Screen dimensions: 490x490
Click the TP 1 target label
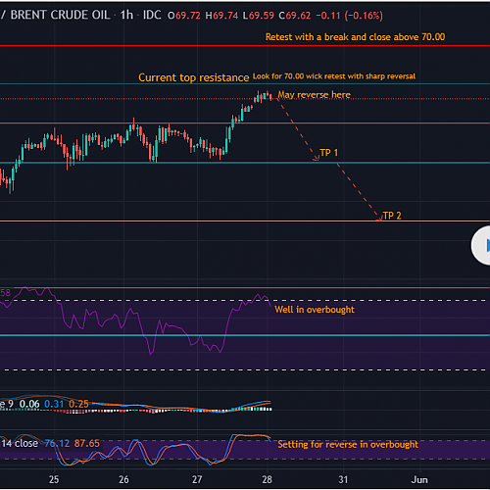pos(329,153)
